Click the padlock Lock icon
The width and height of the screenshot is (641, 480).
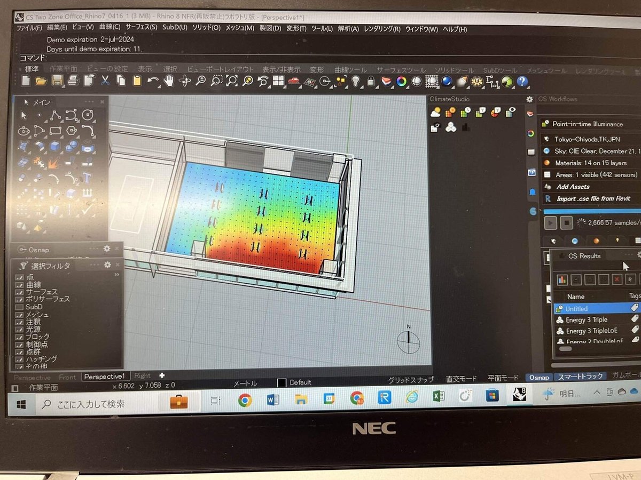click(371, 82)
